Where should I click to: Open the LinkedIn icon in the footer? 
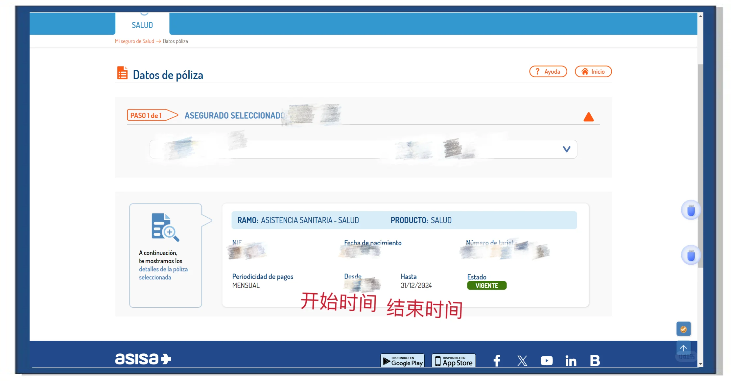[571, 361]
